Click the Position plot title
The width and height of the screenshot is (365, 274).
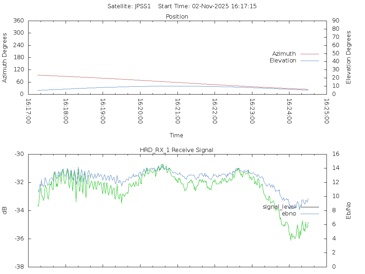(x=177, y=16)
